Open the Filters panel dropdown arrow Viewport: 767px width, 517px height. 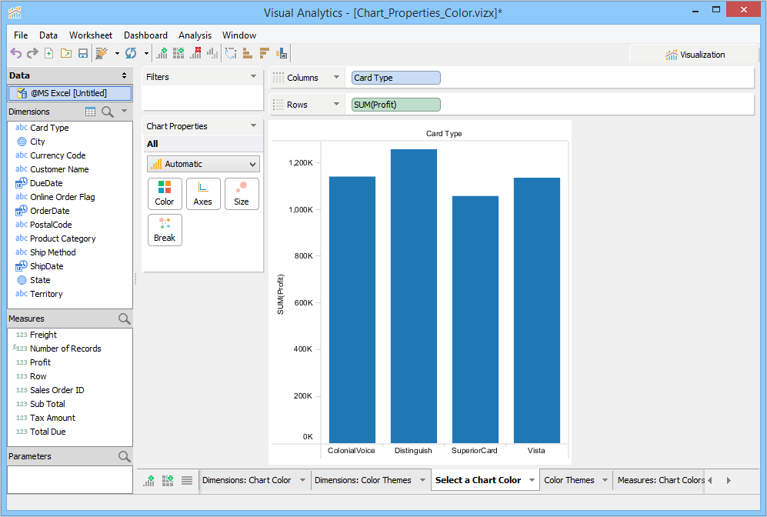coord(254,77)
